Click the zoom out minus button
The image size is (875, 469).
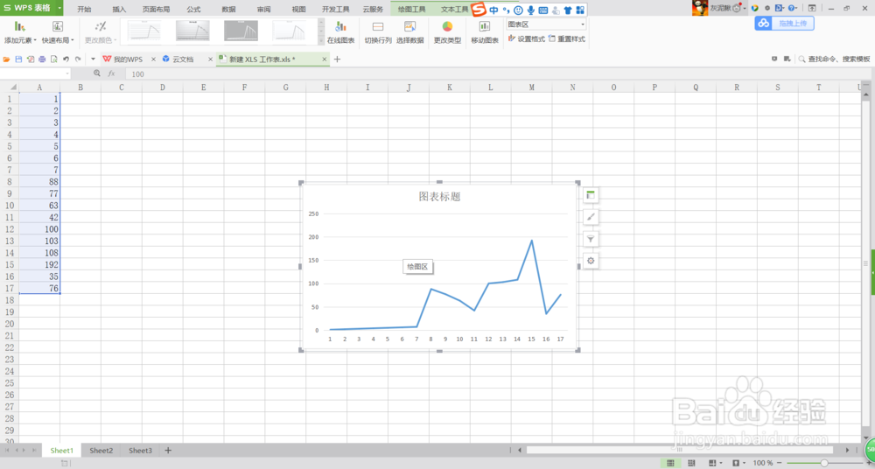coord(780,463)
